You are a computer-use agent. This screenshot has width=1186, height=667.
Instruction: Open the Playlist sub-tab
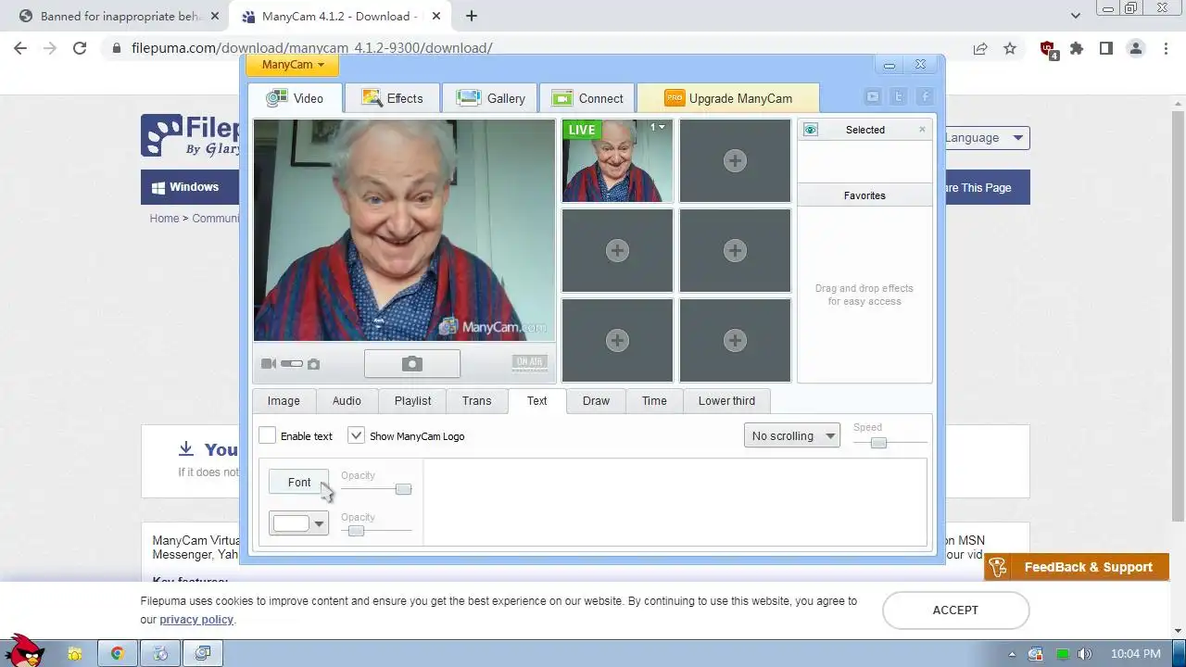pos(412,400)
